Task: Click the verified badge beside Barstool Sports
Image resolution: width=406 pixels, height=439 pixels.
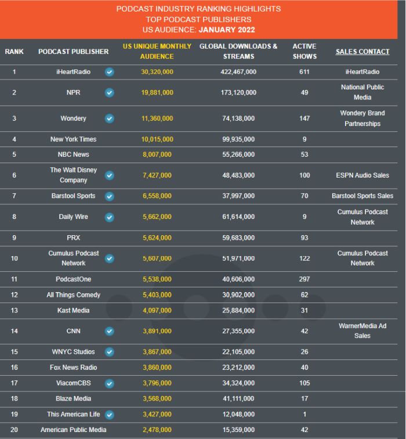Action: click(x=109, y=196)
